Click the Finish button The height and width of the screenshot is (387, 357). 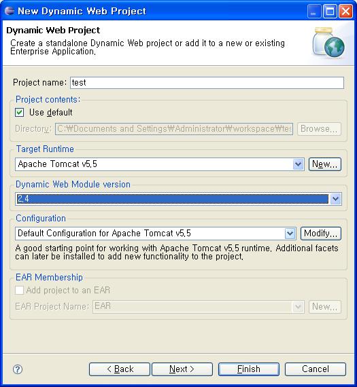[249, 369]
